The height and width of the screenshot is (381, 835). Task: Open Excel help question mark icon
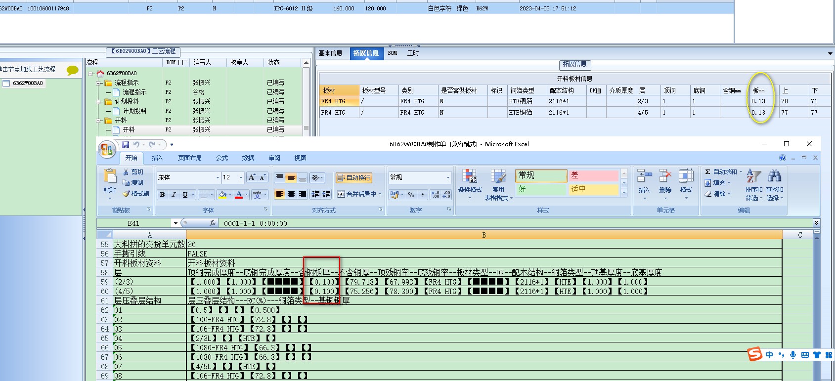[783, 158]
